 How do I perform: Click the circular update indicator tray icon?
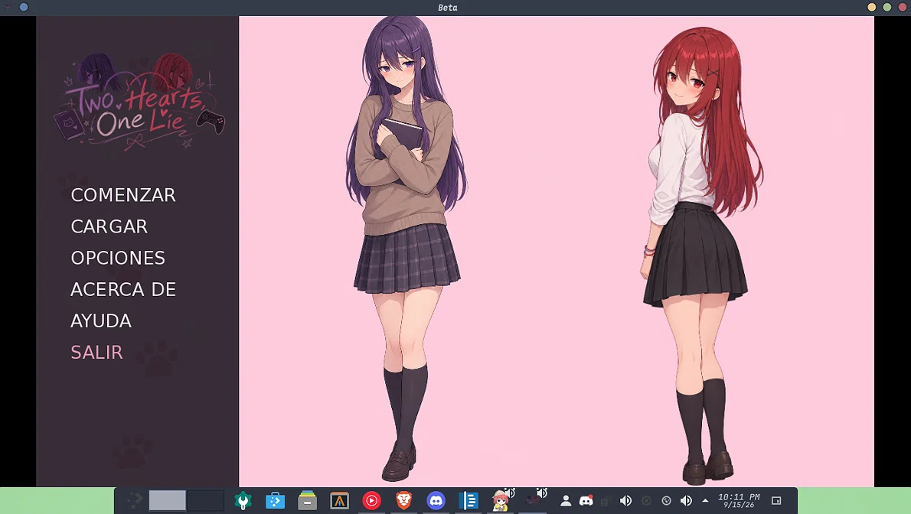click(666, 501)
